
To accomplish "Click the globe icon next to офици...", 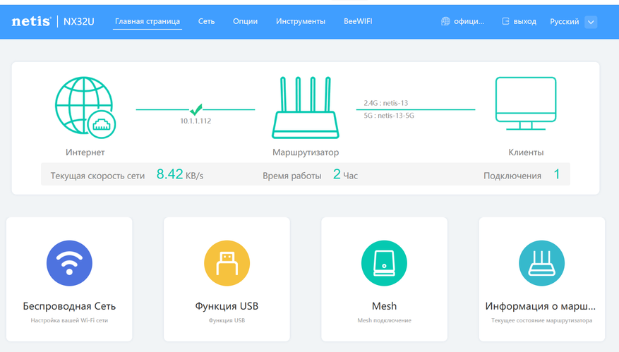I will tap(445, 22).
